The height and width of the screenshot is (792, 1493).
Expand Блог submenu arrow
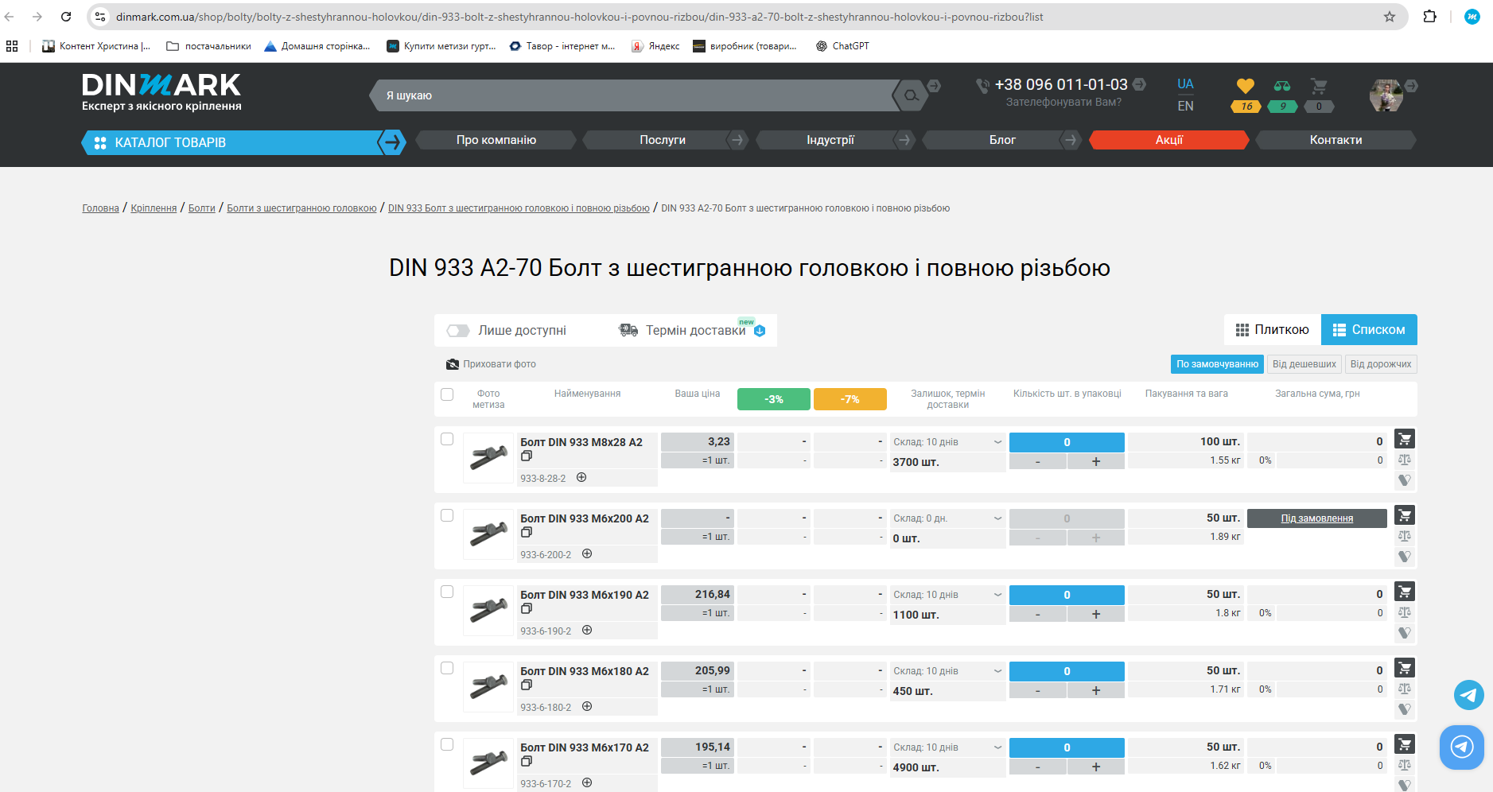[x=1070, y=140]
